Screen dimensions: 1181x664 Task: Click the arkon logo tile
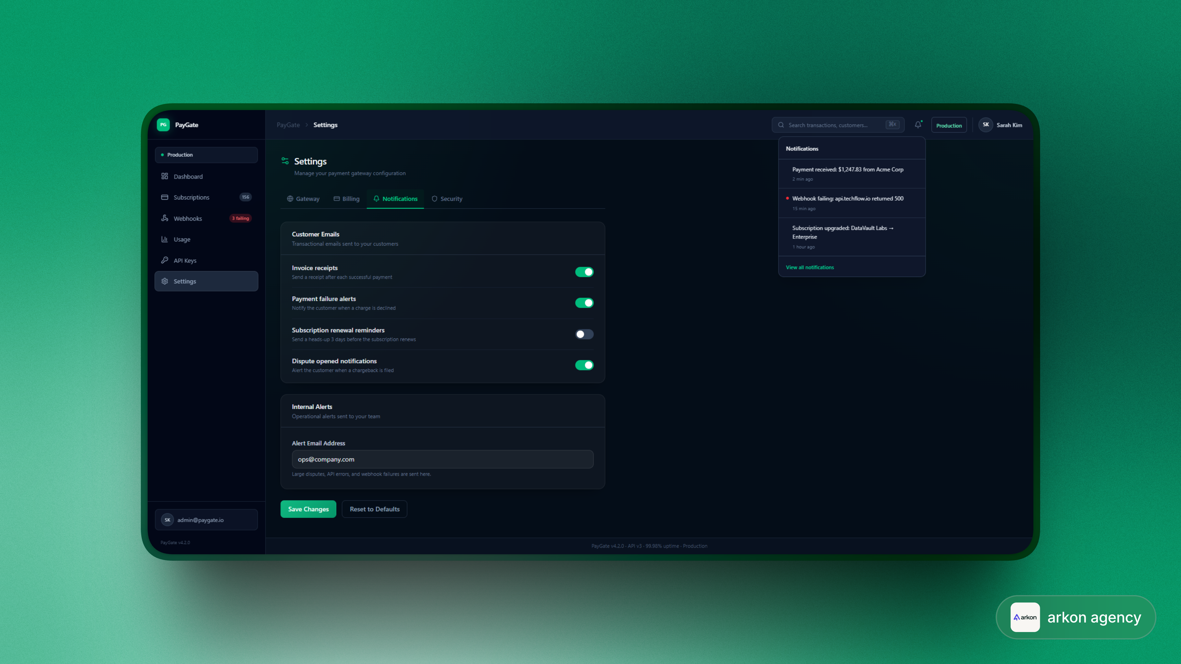1025,617
